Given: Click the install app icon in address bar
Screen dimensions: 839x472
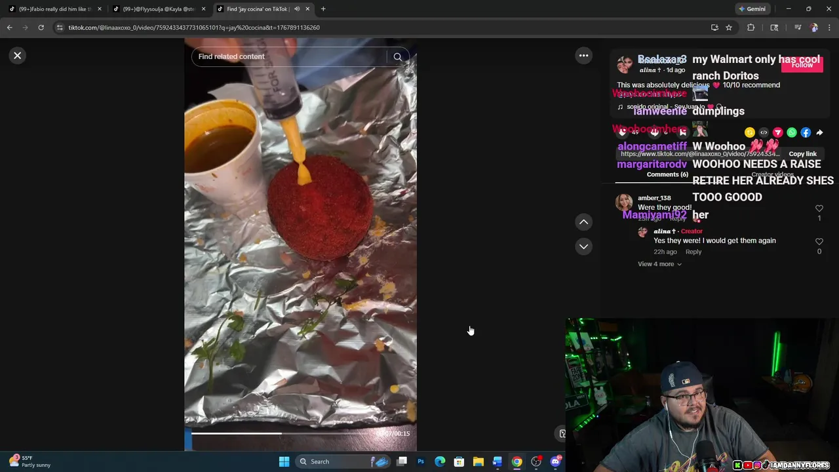Looking at the screenshot, I should (x=714, y=28).
